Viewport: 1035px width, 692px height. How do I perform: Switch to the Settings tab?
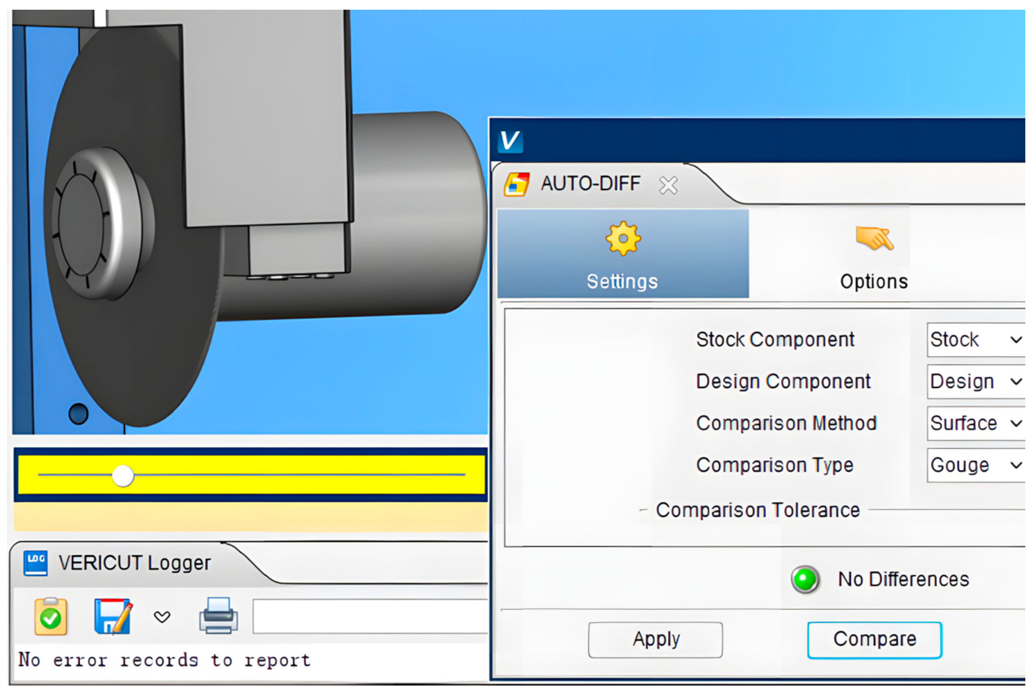click(622, 255)
